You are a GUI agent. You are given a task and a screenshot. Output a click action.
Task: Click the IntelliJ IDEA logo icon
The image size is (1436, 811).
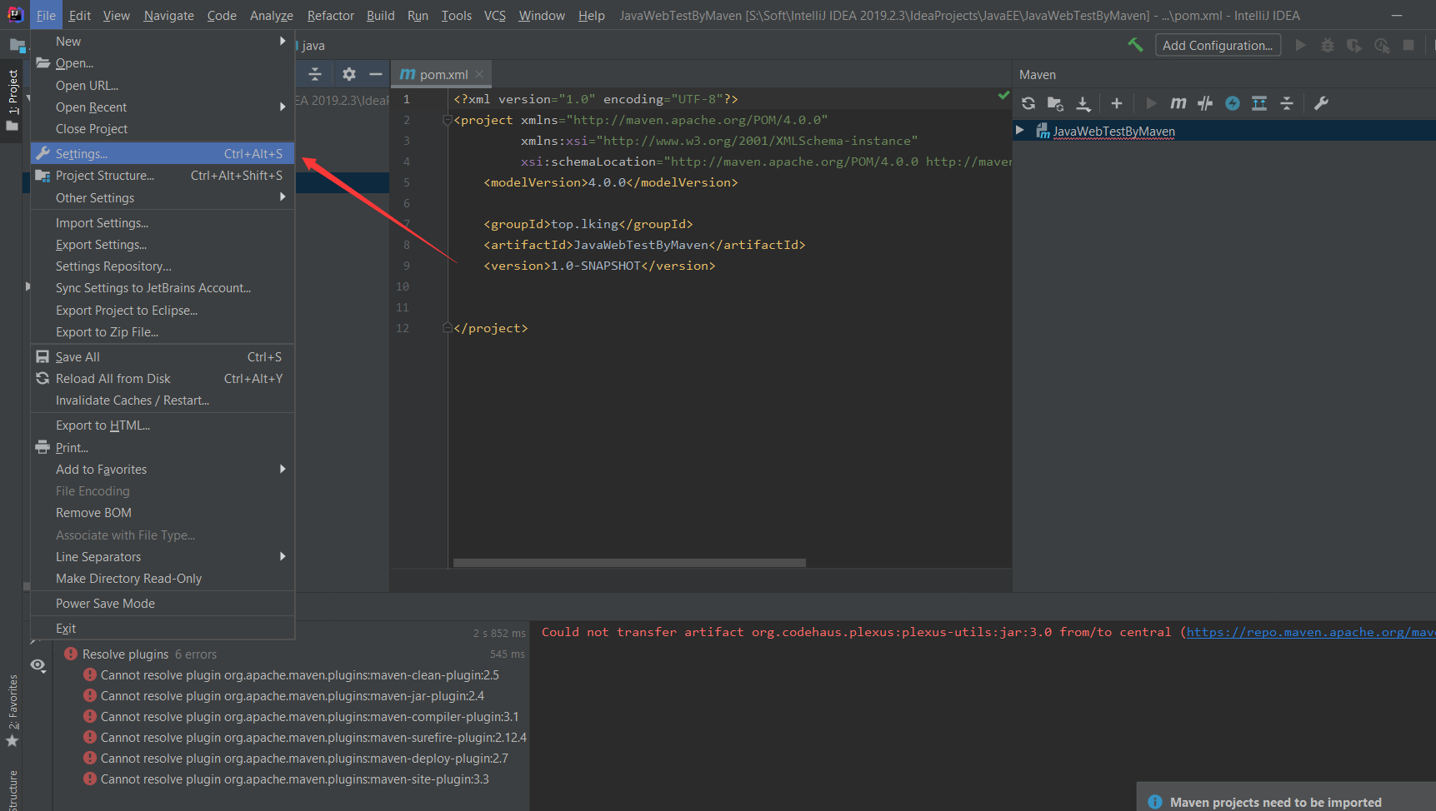click(15, 14)
